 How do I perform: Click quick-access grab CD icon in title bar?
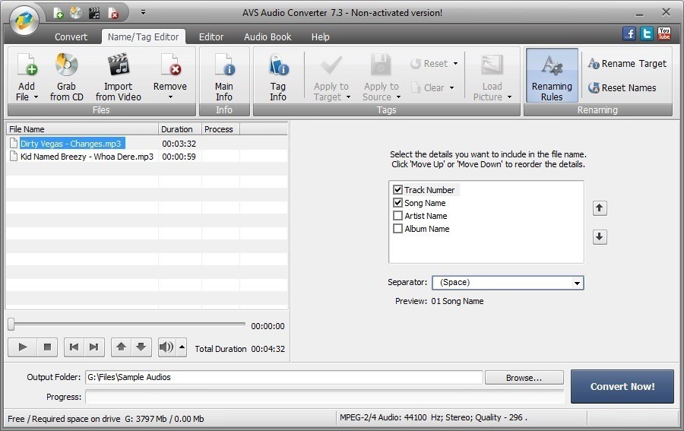click(x=76, y=13)
